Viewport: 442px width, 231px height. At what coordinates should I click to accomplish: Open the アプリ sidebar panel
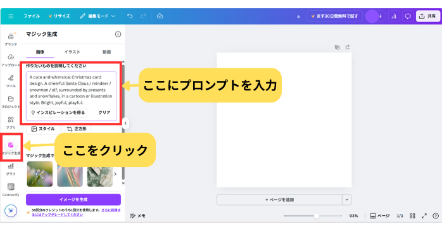pos(11,123)
